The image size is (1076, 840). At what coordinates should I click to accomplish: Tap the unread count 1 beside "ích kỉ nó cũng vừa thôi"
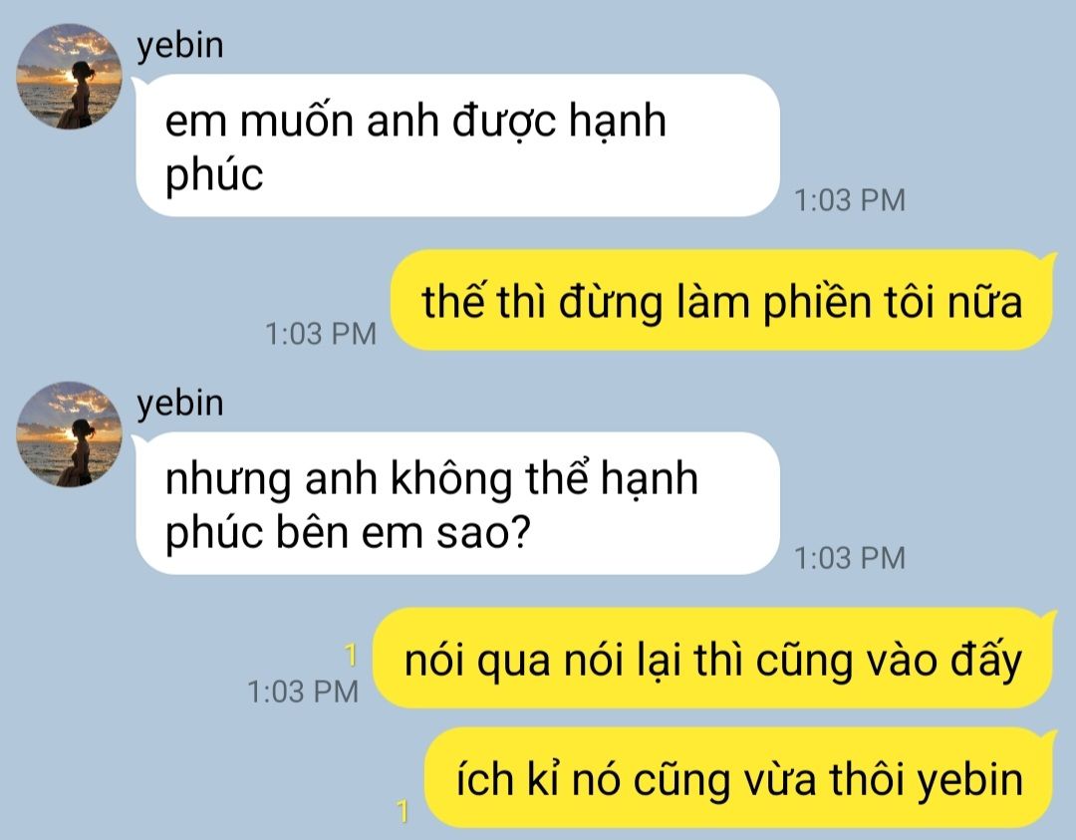coord(403,811)
